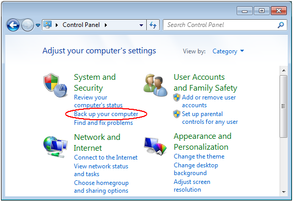The height and width of the screenshot is (201, 293).
Task: Select Control Panel breadcrumb in address bar
Action: (x=81, y=25)
